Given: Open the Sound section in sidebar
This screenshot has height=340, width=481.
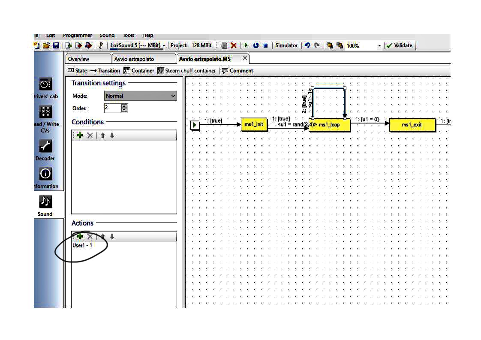Looking at the screenshot, I should pos(45,202).
